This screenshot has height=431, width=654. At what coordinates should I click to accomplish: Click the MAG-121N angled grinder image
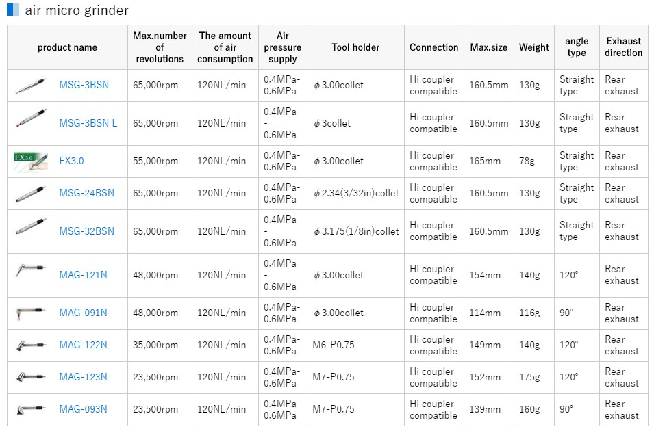31,275
